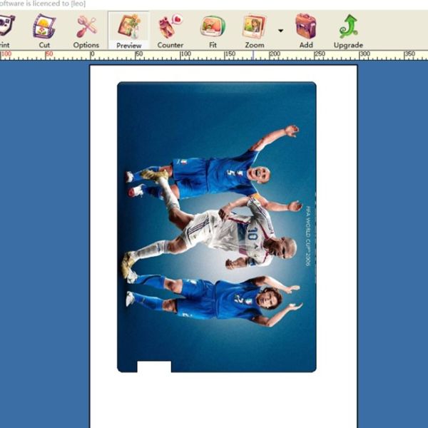Select the Cut tool
Screen dimensions: 428x428
(44, 29)
